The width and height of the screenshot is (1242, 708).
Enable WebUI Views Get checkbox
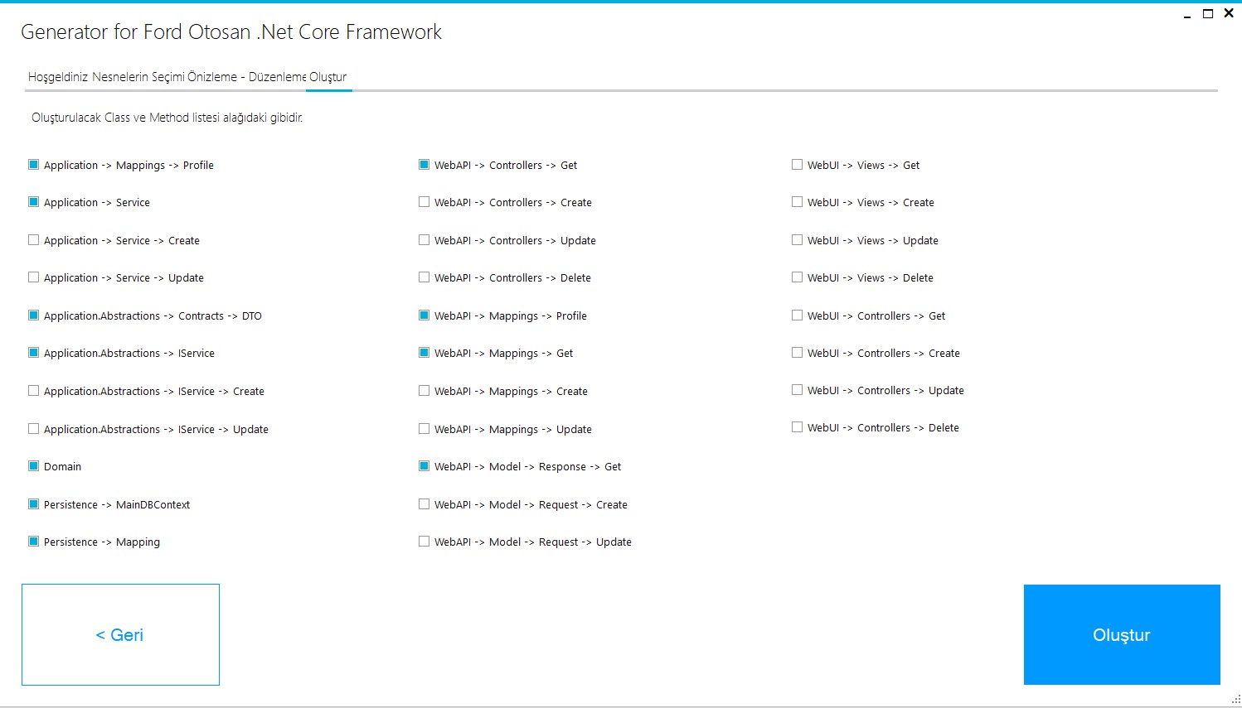click(x=798, y=165)
